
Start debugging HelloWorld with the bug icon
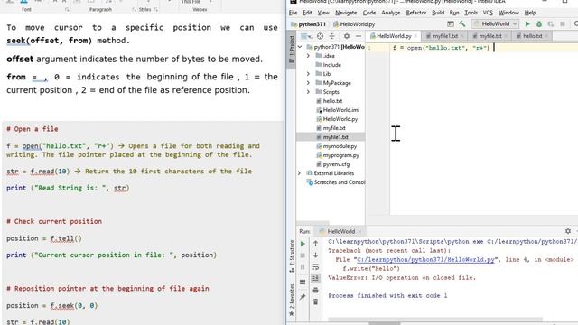[539, 24]
